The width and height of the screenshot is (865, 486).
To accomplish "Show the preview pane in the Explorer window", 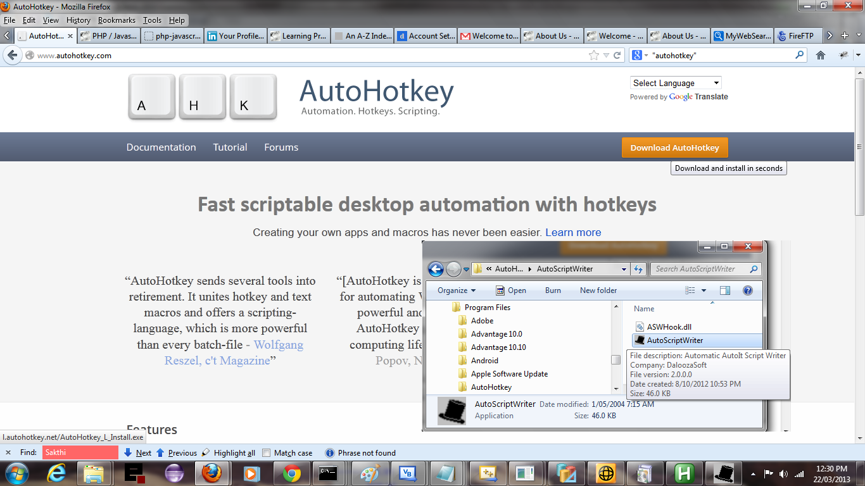I will pyautogui.click(x=726, y=290).
